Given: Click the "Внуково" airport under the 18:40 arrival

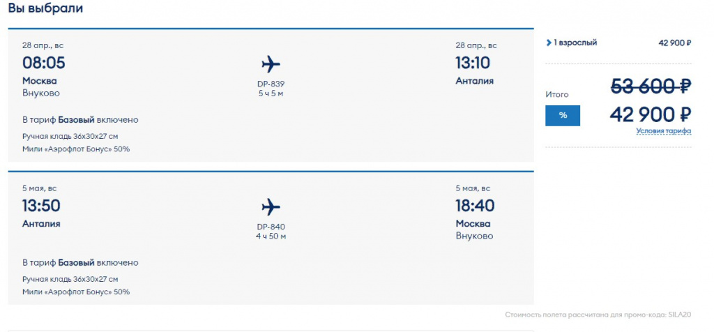Looking at the screenshot, I should click(474, 236).
